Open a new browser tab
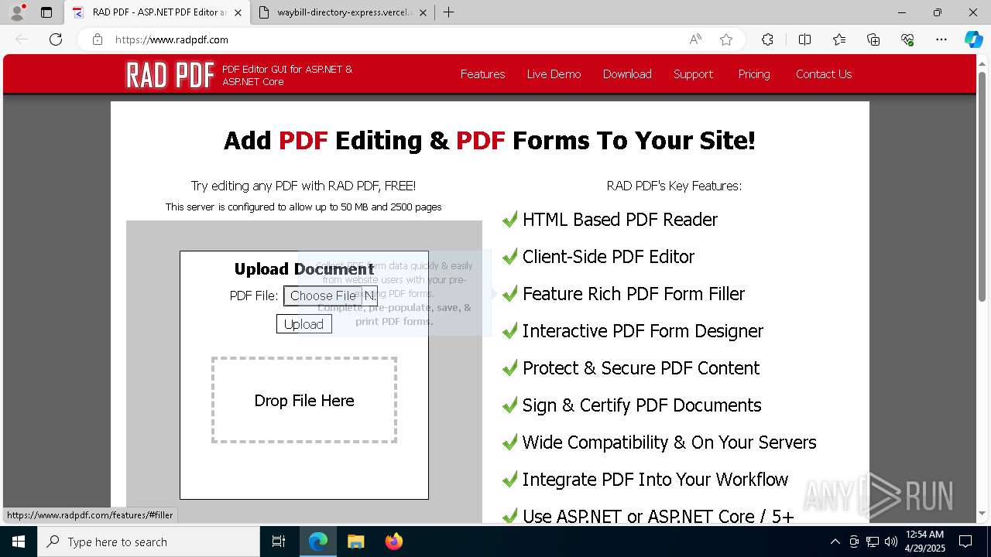Viewport: 991px width, 557px height. [x=448, y=12]
